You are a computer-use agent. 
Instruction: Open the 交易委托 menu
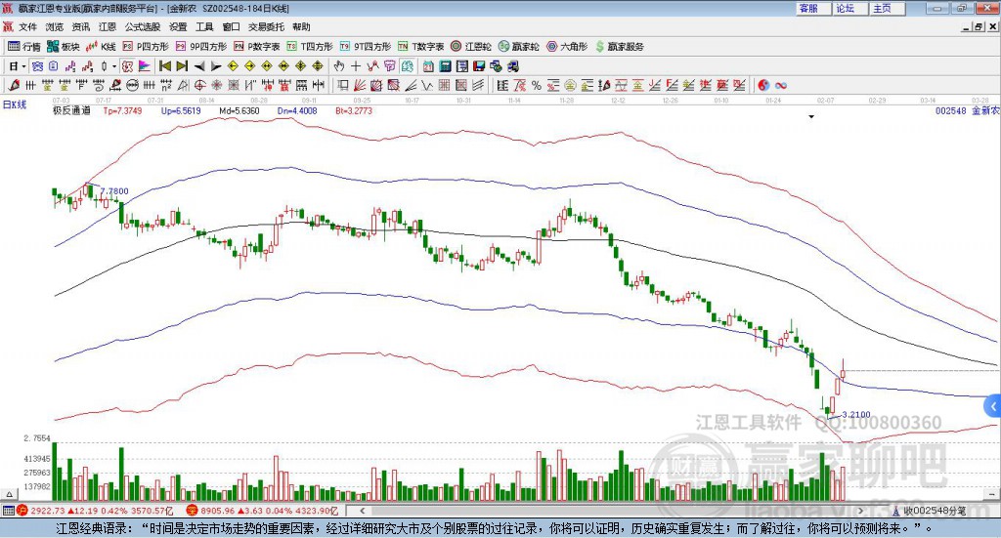[x=266, y=26]
